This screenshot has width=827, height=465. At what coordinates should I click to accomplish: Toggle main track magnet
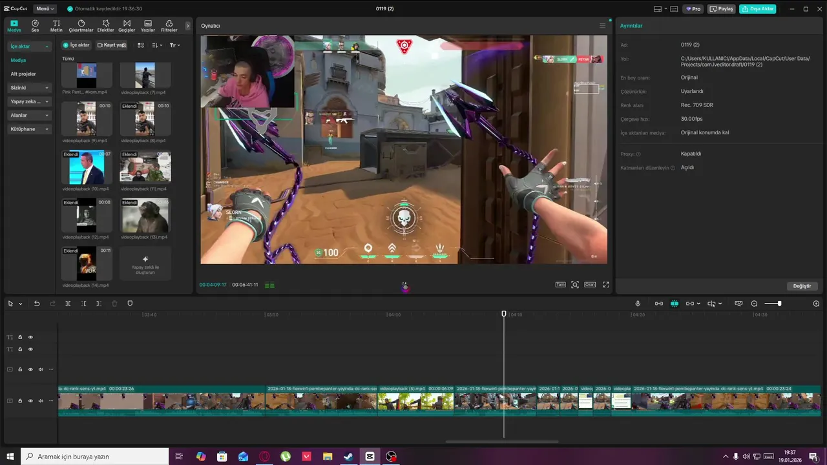[x=659, y=304]
